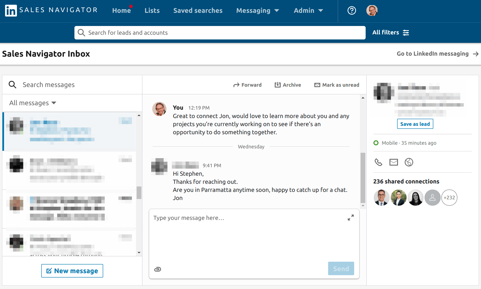Click the Mobile 35 minutes ago status
The height and width of the screenshot is (289, 481).
click(405, 143)
